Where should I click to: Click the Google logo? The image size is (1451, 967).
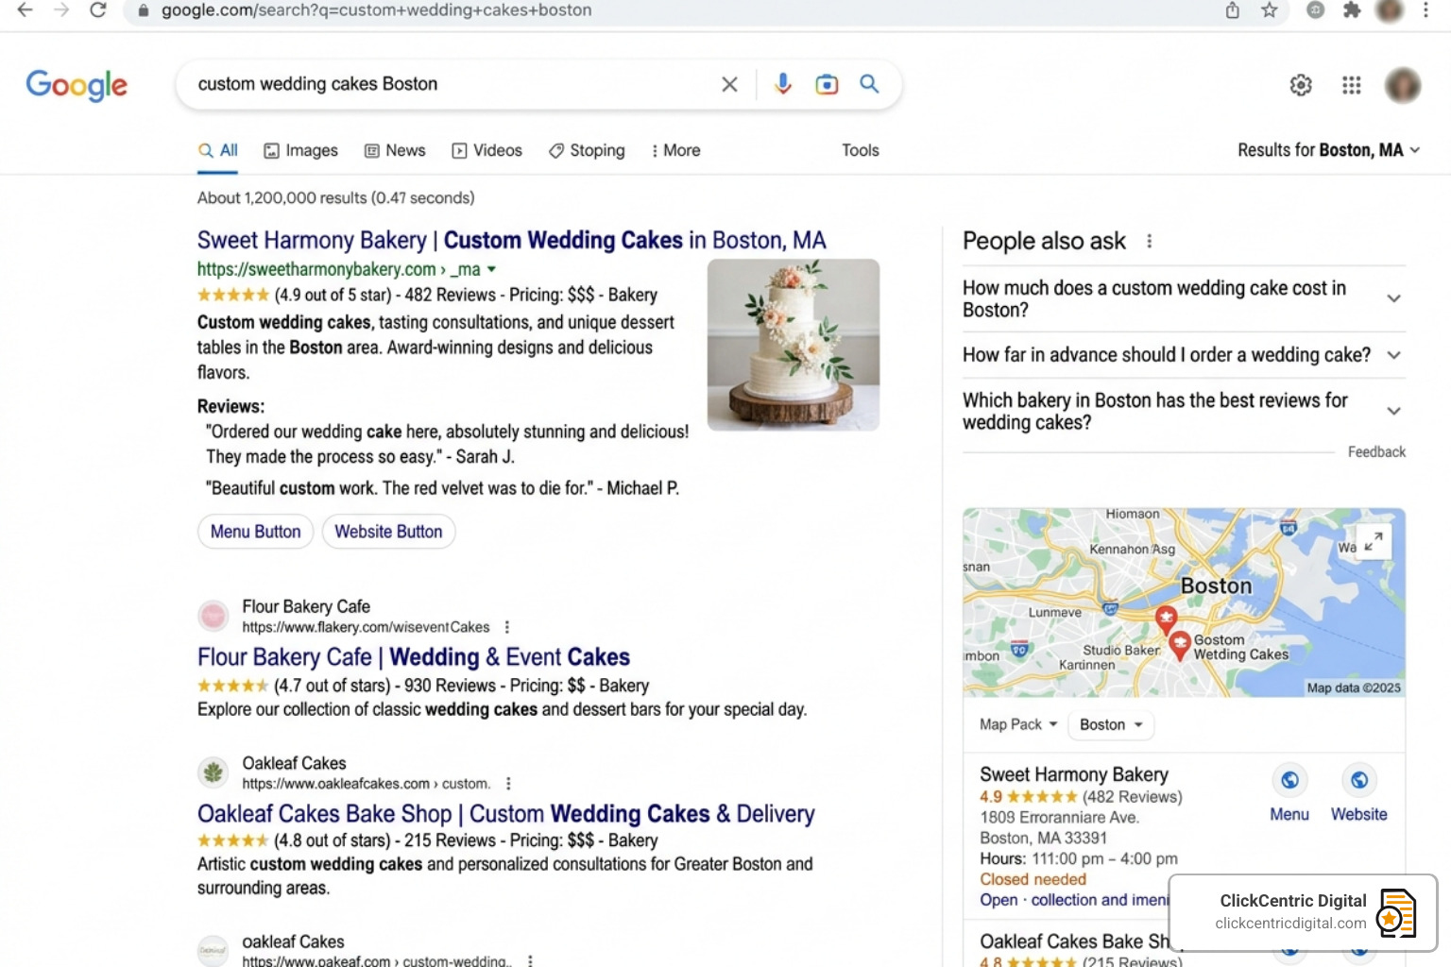pyautogui.click(x=77, y=85)
